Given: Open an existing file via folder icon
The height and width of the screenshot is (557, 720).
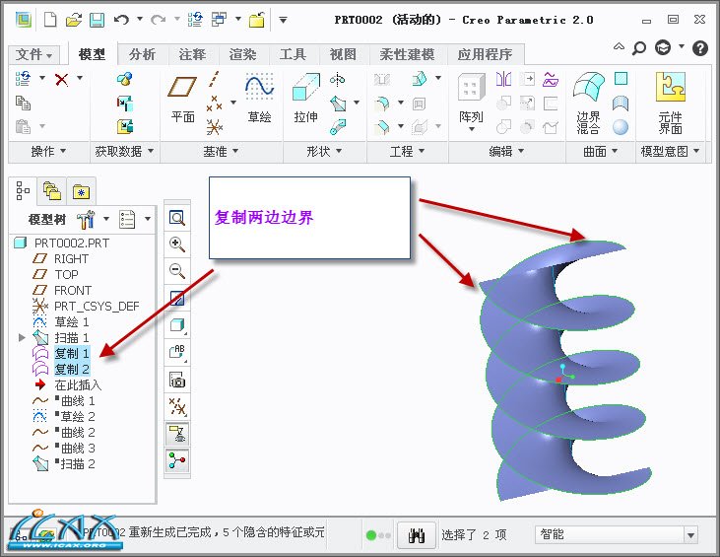Looking at the screenshot, I should click(74, 20).
